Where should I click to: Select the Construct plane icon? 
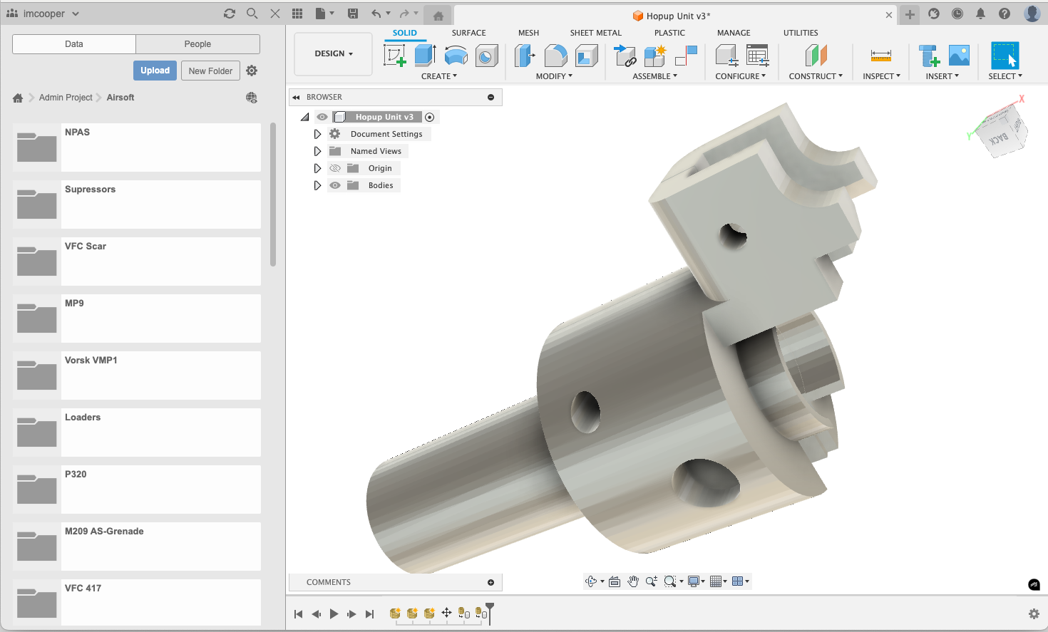click(x=816, y=55)
